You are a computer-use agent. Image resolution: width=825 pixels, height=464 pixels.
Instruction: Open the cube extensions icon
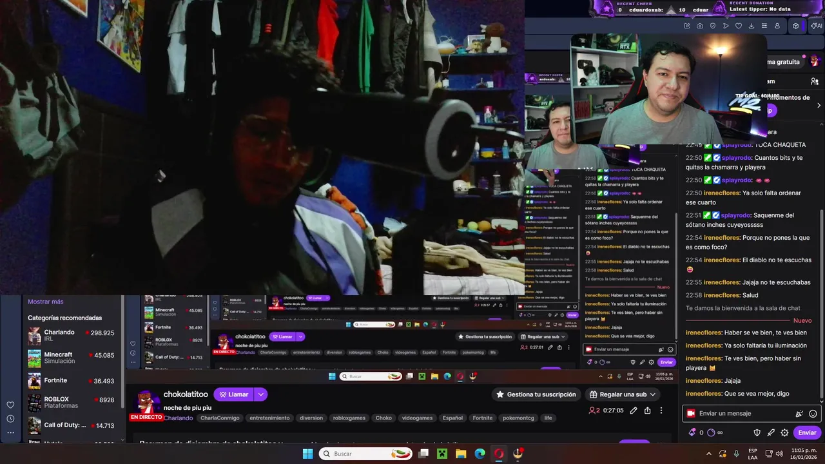[796, 26]
